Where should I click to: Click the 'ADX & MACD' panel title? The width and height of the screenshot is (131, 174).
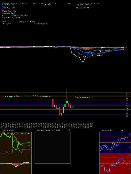click(8, 130)
